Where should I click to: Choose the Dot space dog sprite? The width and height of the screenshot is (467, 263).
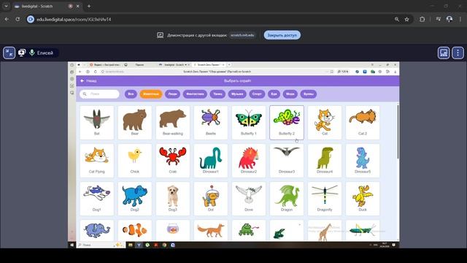[x=211, y=199]
